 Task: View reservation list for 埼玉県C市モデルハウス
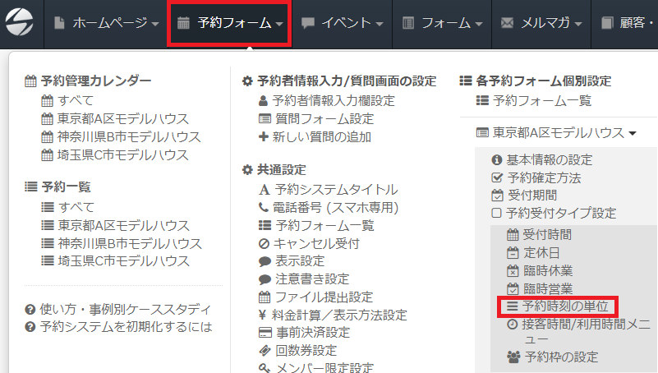pyautogui.click(x=122, y=260)
